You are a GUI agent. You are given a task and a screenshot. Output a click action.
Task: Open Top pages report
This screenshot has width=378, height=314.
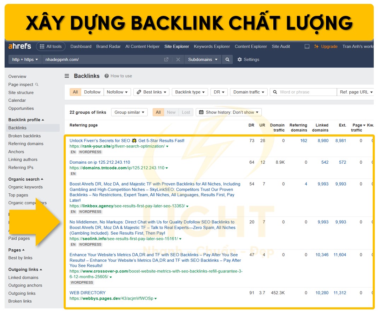(18, 195)
